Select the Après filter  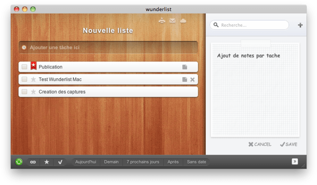coord(173,162)
